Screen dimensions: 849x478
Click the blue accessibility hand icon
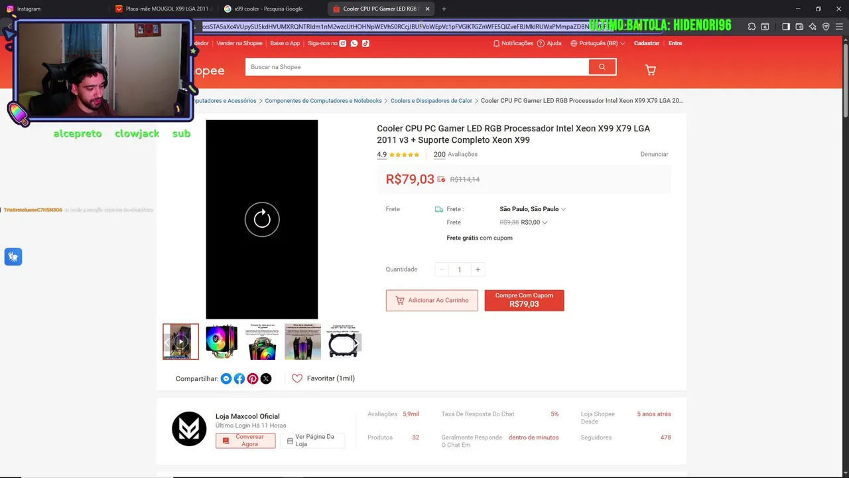(13, 257)
